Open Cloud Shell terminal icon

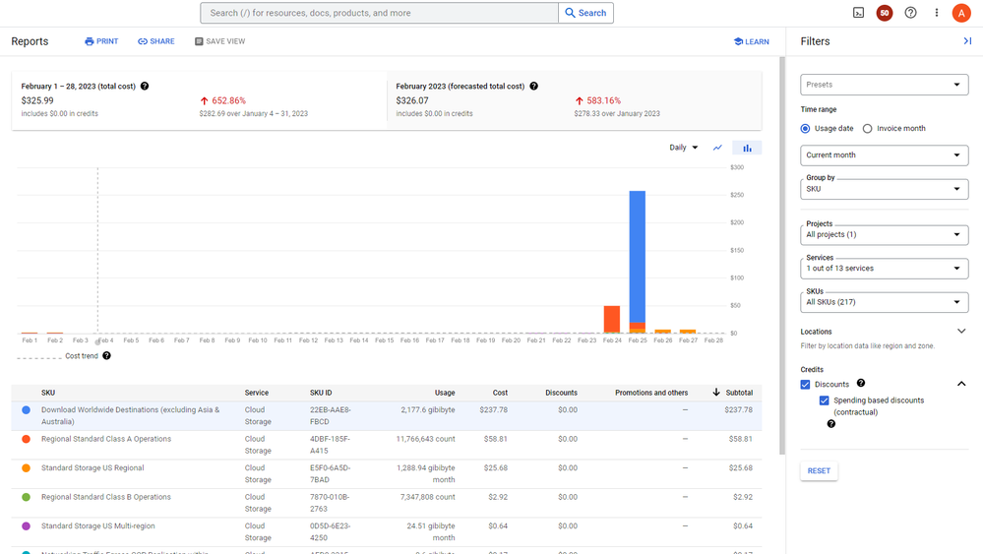pyautogui.click(x=858, y=13)
